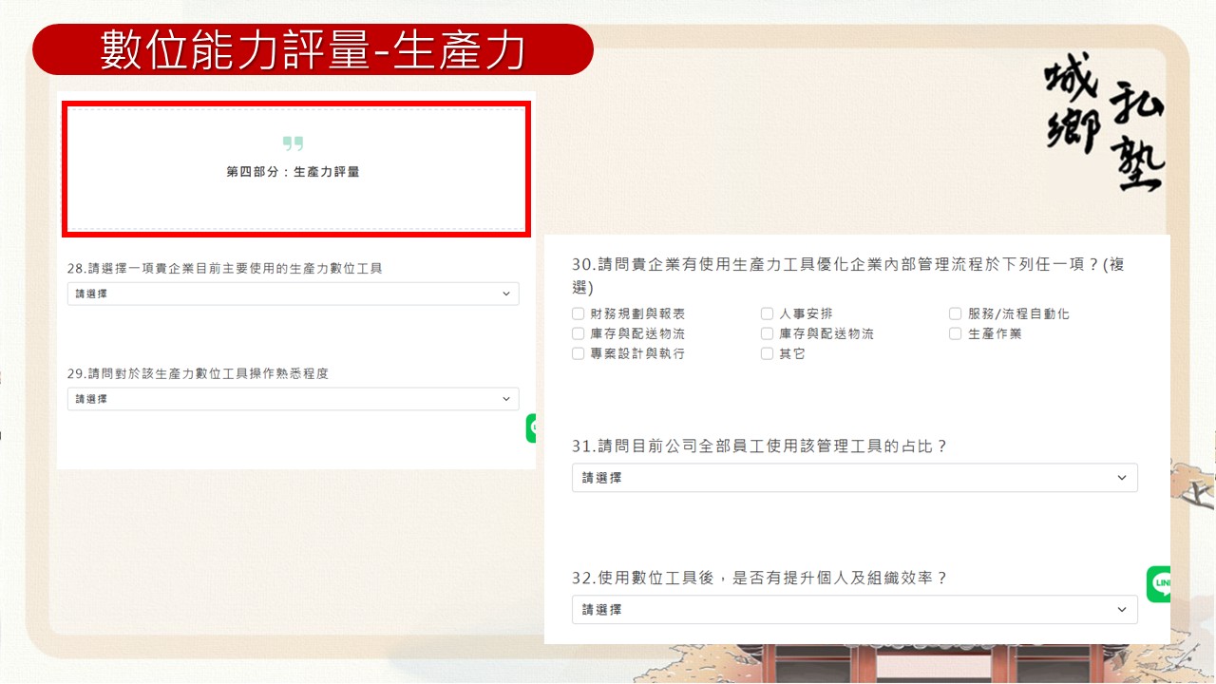Screen dimensions: 1216x684
Task: Check the 人事安排 checkbox
Action: coord(767,313)
